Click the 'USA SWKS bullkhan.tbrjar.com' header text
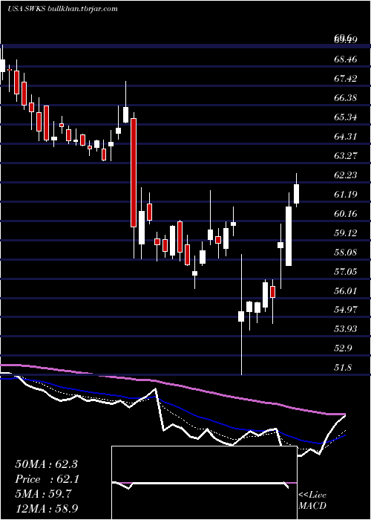Image resolution: width=371 pixels, height=520 pixels. [62, 9]
